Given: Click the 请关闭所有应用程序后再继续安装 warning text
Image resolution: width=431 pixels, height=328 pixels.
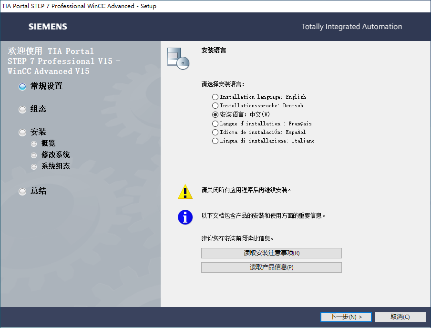Looking at the screenshot, I should click(x=246, y=190).
